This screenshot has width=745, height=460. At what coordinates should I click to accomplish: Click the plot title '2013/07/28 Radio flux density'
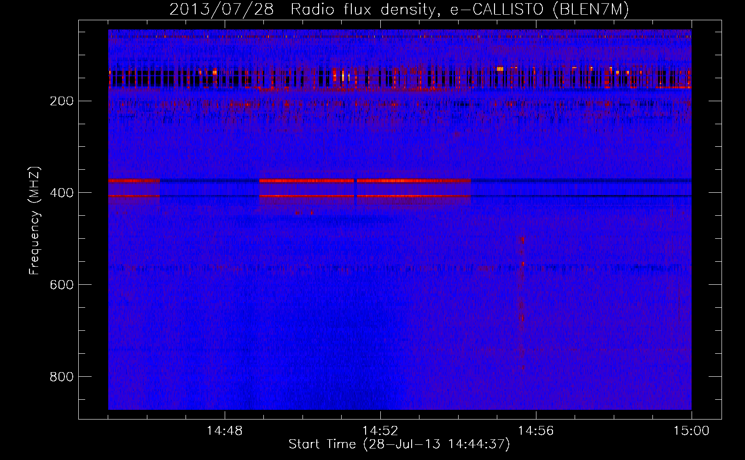click(x=399, y=9)
